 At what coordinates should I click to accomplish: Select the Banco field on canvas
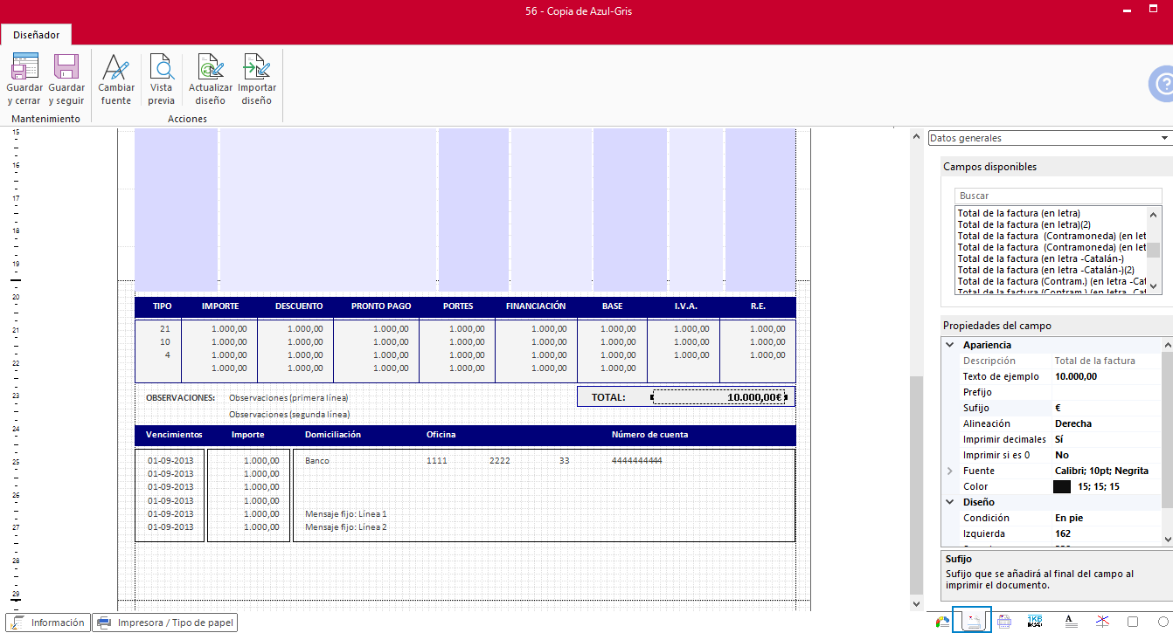click(x=317, y=460)
